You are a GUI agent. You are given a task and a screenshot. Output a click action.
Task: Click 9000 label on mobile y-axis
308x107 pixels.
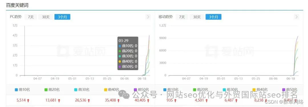tap(163, 38)
